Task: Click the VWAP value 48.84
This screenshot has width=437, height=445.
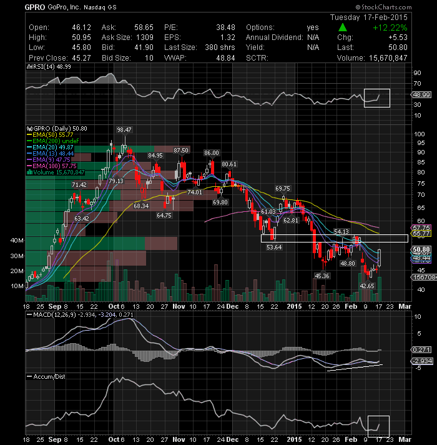Action: point(225,58)
